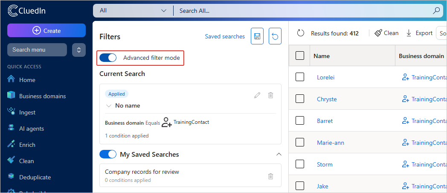Toggle My Saved Searches switch
Viewport: 447px width, 193px height.
(108, 154)
